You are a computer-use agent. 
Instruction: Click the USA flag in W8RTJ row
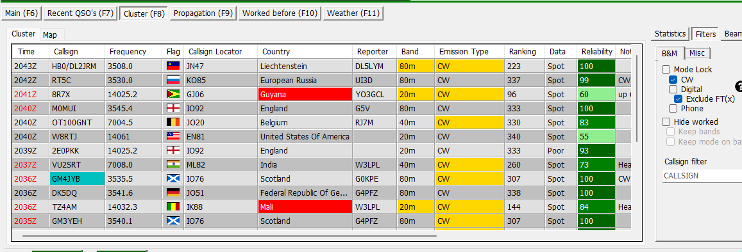173,137
